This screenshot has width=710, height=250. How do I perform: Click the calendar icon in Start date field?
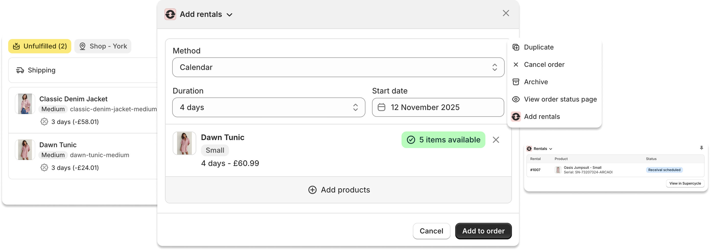382,107
